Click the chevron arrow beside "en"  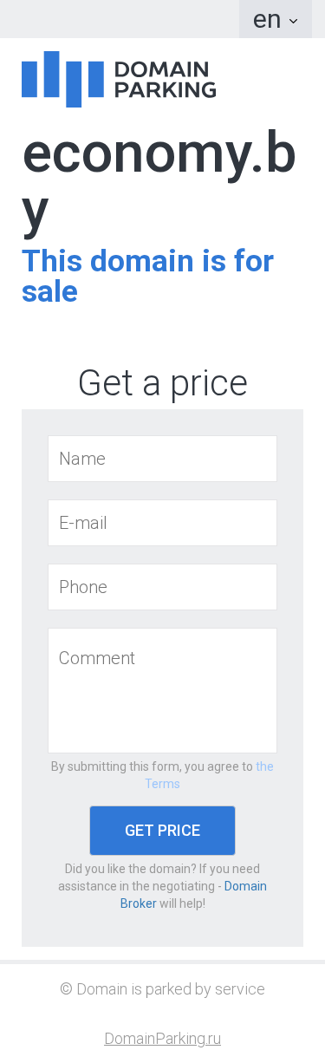point(293,21)
